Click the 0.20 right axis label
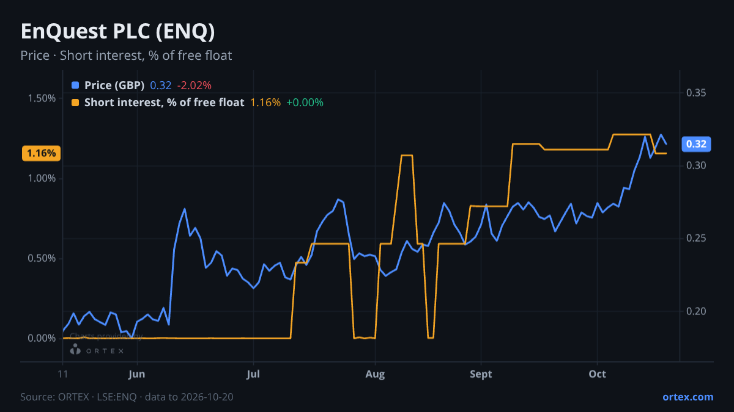The width and height of the screenshot is (734, 412). [697, 311]
